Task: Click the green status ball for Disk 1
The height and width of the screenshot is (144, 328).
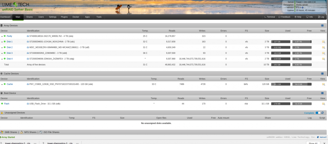Action: pyautogui.click(x=5, y=42)
